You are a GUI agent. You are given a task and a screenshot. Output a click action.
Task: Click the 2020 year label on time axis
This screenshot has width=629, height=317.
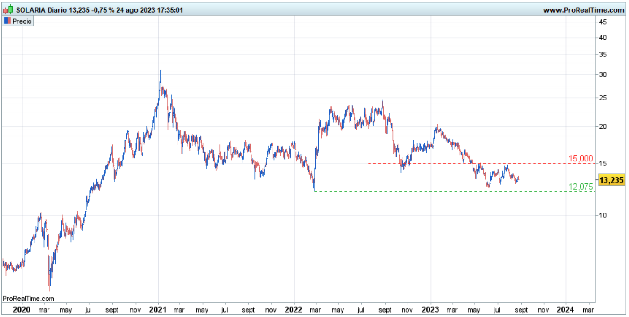click(22, 309)
